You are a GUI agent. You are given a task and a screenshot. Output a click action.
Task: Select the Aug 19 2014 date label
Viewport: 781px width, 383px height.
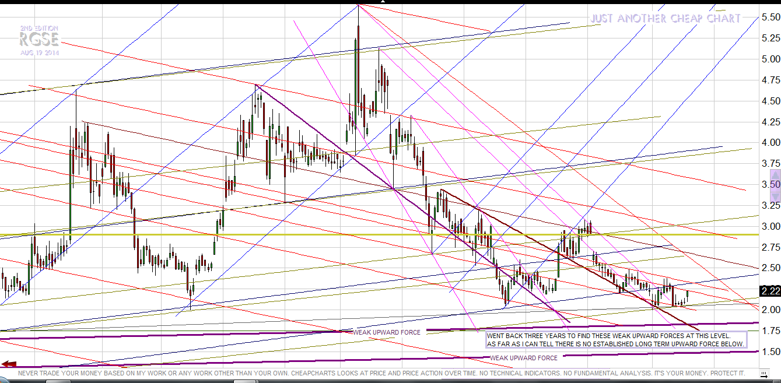coord(40,52)
